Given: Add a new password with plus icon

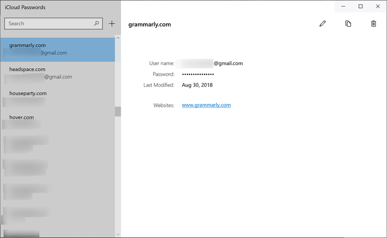Looking at the screenshot, I should tap(112, 24).
